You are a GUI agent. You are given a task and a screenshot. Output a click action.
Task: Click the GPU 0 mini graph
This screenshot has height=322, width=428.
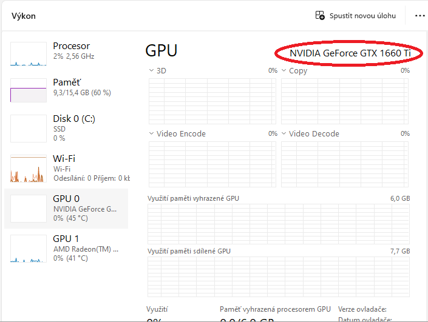coord(29,209)
